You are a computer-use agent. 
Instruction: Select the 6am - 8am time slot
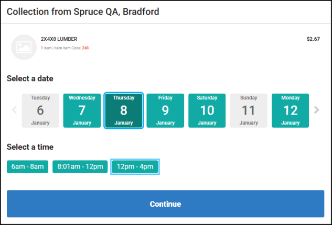click(28, 167)
